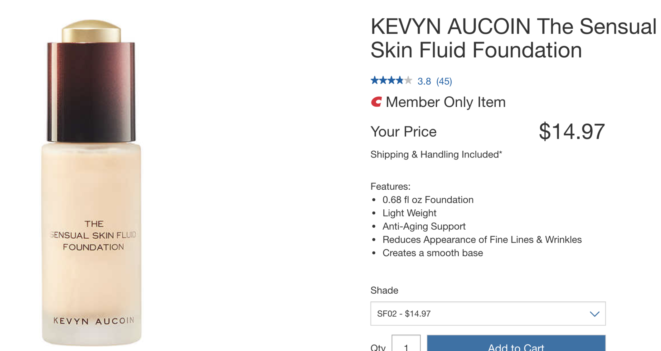Click the Qty quantity input field

click(x=406, y=343)
